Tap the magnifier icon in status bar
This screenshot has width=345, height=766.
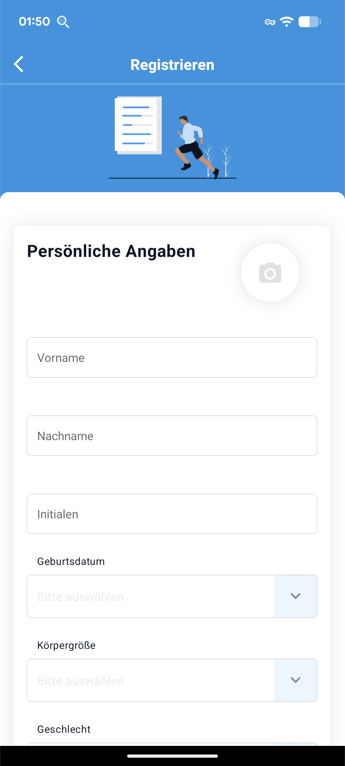click(x=63, y=22)
